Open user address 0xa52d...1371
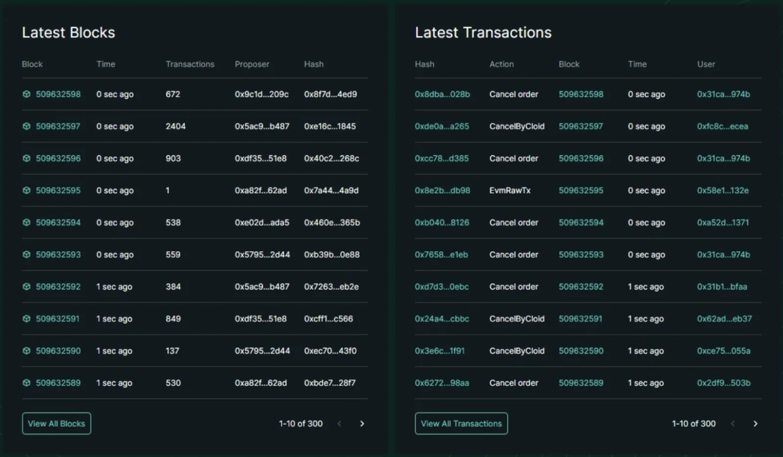This screenshot has height=457, width=783. tap(723, 222)
